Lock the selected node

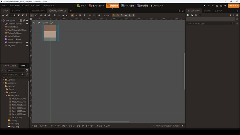coord(90,15)
